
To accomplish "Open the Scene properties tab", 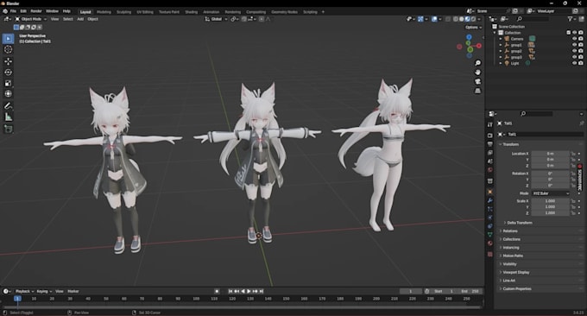I will [490, 161].
